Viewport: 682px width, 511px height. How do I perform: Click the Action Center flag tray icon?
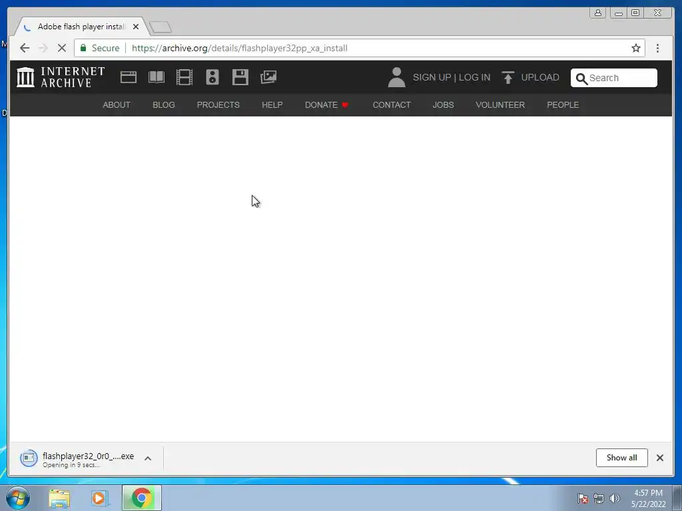(x=582, y=498)
